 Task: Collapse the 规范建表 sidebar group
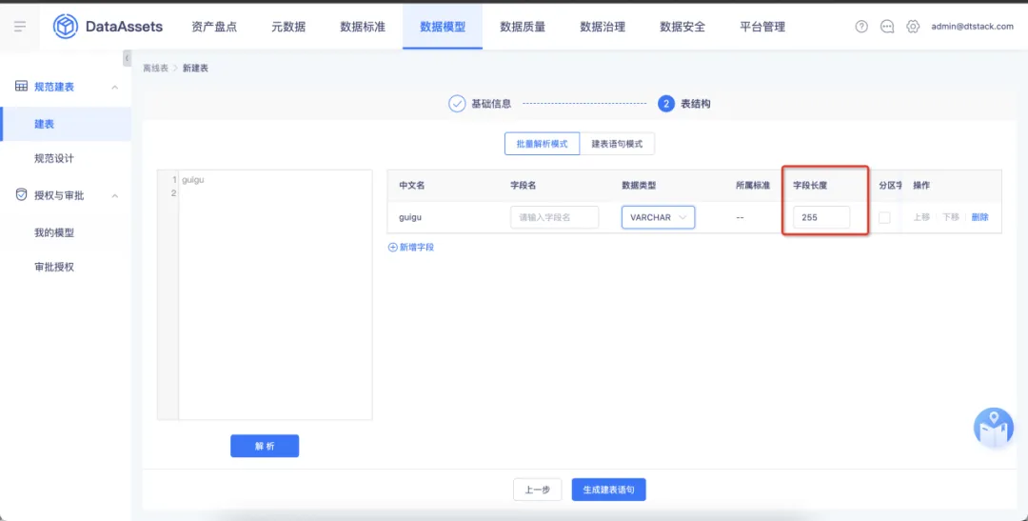click(x=115, y=88)
